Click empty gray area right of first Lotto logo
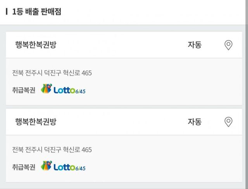Viewport: 248px width, 189px height. point(163,89)
